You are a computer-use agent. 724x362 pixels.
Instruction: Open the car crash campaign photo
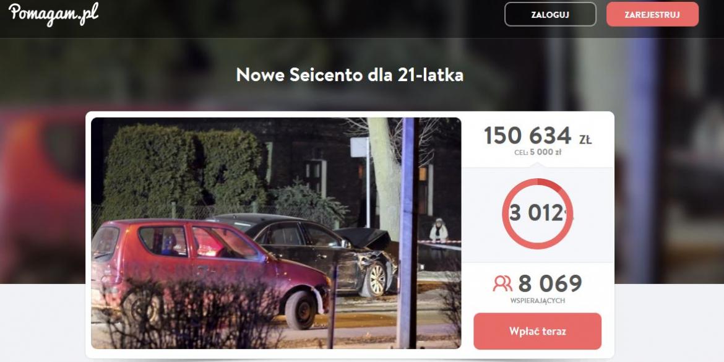tap(275, 233)
